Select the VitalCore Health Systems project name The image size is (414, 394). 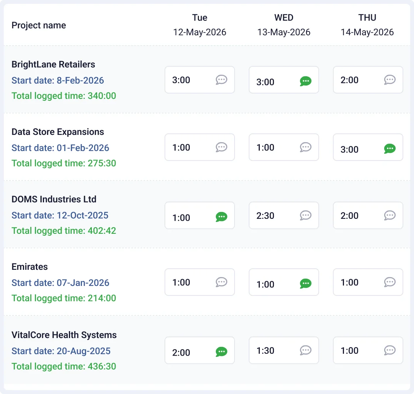[64, 335]
